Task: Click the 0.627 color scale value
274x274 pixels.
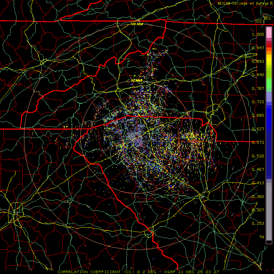Action: pyautogui.click(x=258, y=129)
